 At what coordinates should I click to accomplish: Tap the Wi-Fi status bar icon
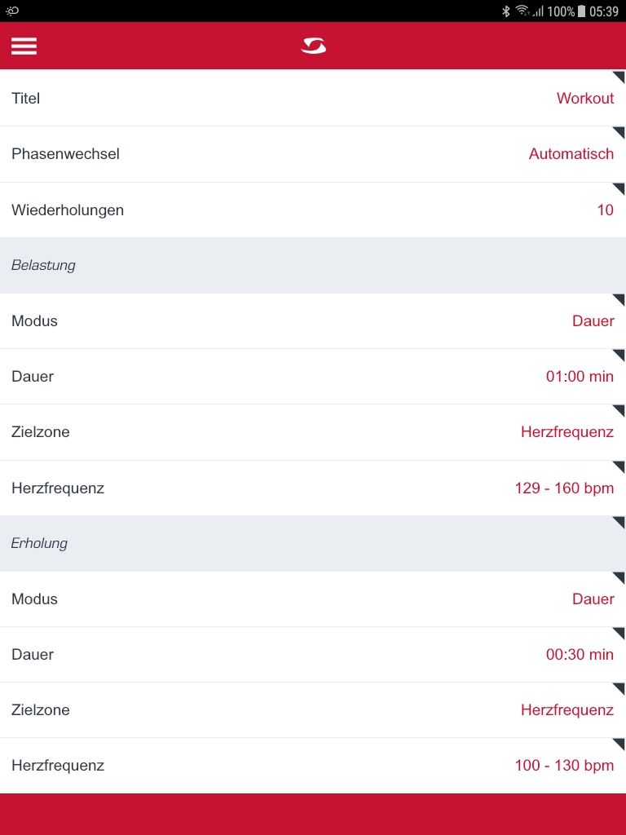(522, 11)
